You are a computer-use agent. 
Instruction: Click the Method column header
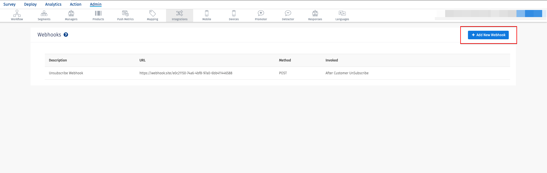[x=285, y=60]
